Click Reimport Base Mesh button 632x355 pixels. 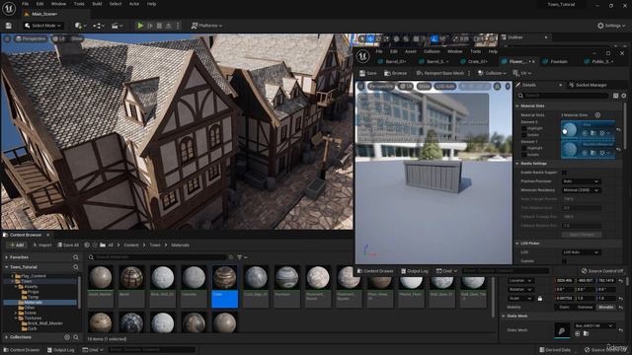(x=440, y=73)
